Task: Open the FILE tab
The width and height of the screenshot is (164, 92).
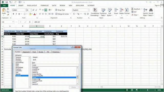Action: click(x=4, y=6)
